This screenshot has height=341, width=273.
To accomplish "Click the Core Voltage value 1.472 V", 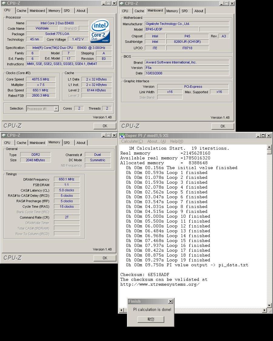I will point(78,39).
